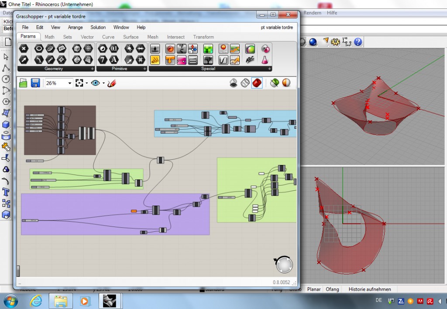Toggle Historie aufnehmen in status bar
Image resolution: width=447 pixels, height=309 pixels.
pos(370,289)
